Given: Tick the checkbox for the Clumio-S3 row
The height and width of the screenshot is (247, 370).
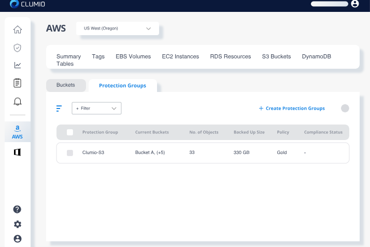Looking at the screenshot, I should coord(70,153).
